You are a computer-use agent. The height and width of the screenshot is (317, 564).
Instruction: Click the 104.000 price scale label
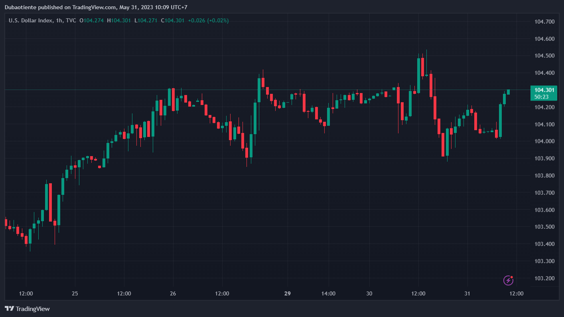tap(544, 141)
